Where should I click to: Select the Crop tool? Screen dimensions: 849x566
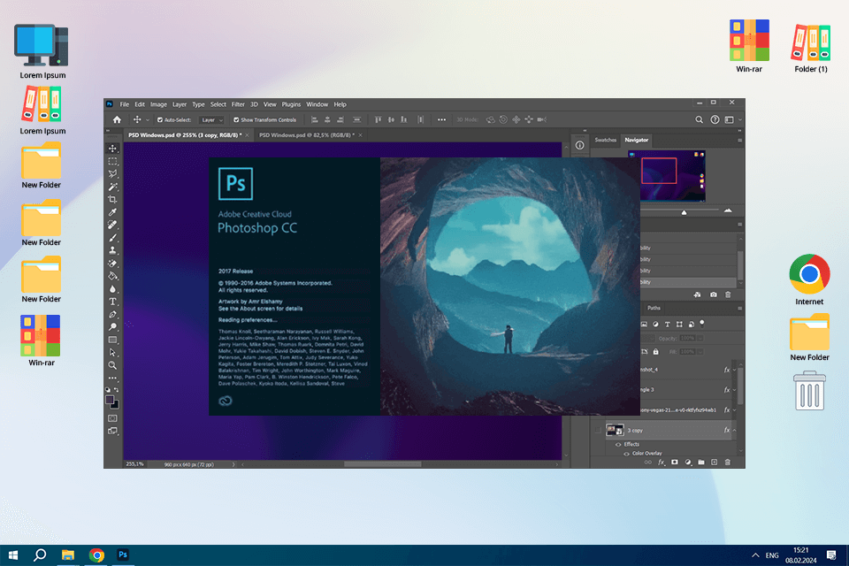[112, 199]
